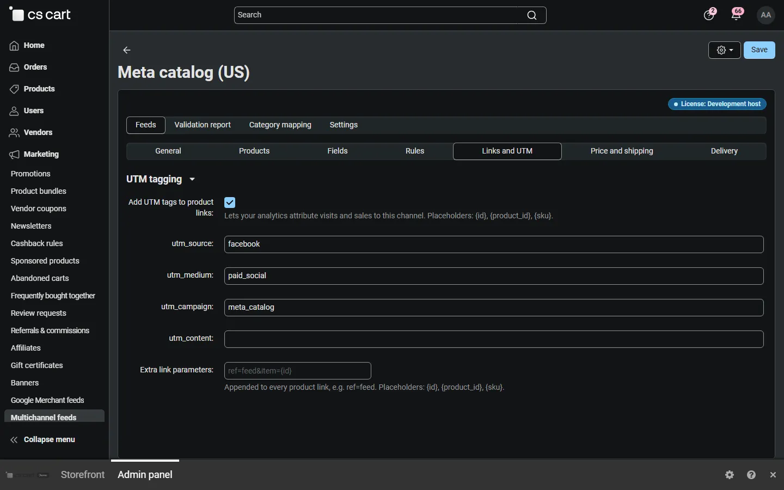Click the Save button
Viewport: 784px width, 490px height.
tap(759, 50)
